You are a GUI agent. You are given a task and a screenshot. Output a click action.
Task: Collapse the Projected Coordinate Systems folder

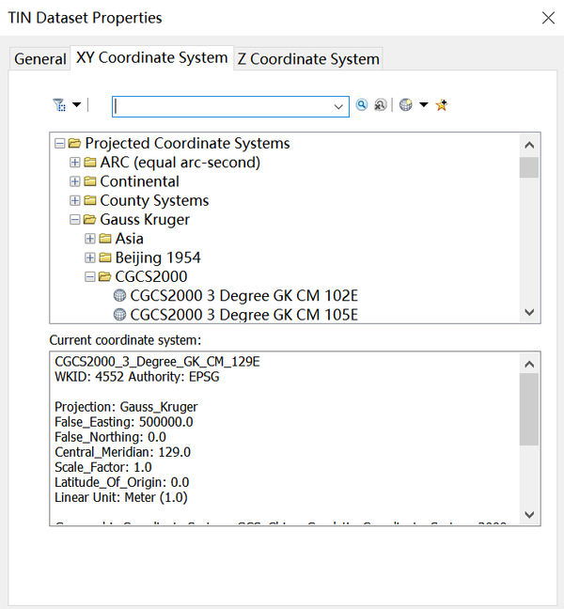60,144
